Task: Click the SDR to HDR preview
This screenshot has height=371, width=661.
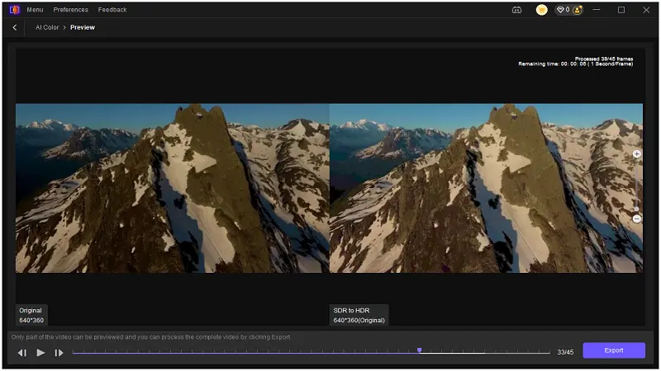Action: pos(486,188)
